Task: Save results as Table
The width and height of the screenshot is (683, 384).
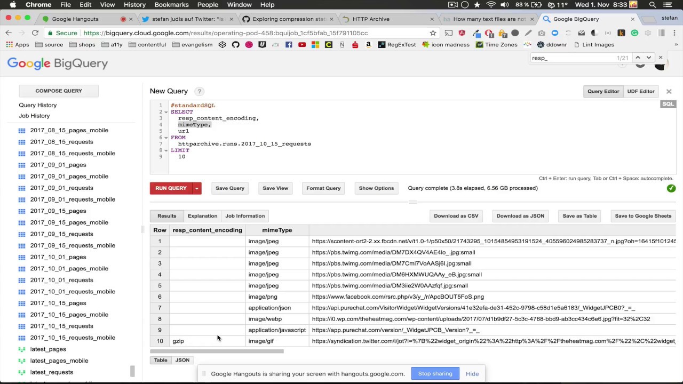Action: pyautogui.click(x=579, y=216)
